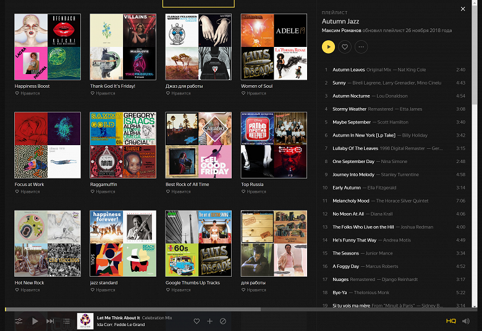Play the Autumn Jazz playlist
482x331 pixels.
328,47
